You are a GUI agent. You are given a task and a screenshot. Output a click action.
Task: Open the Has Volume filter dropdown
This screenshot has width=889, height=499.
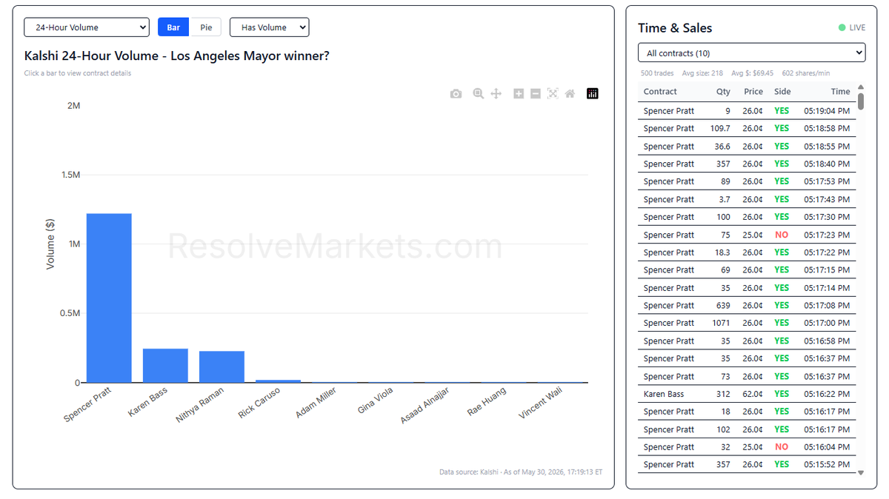point(269,27)
